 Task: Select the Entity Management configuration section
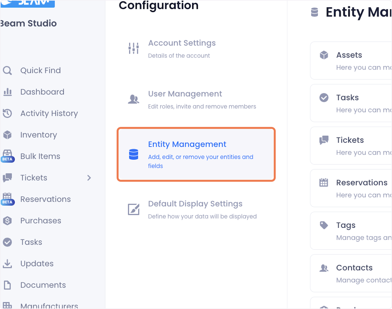[196, 154]
